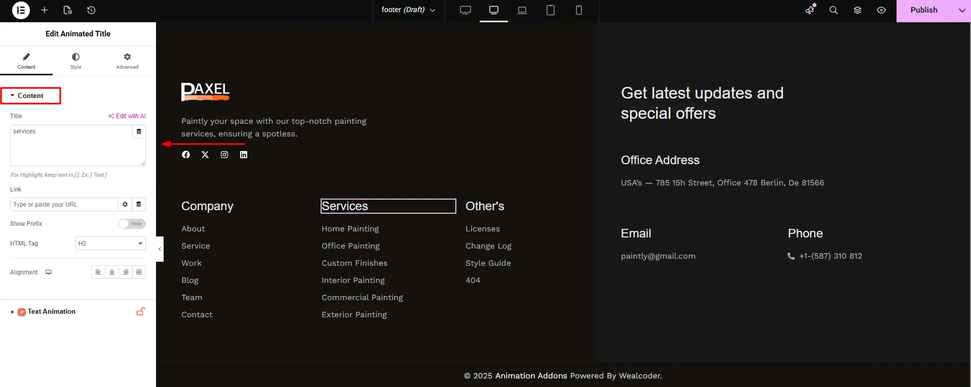
Task: Select the Services animated title widget
Action: pyautogui.click(x=389, y=206)
